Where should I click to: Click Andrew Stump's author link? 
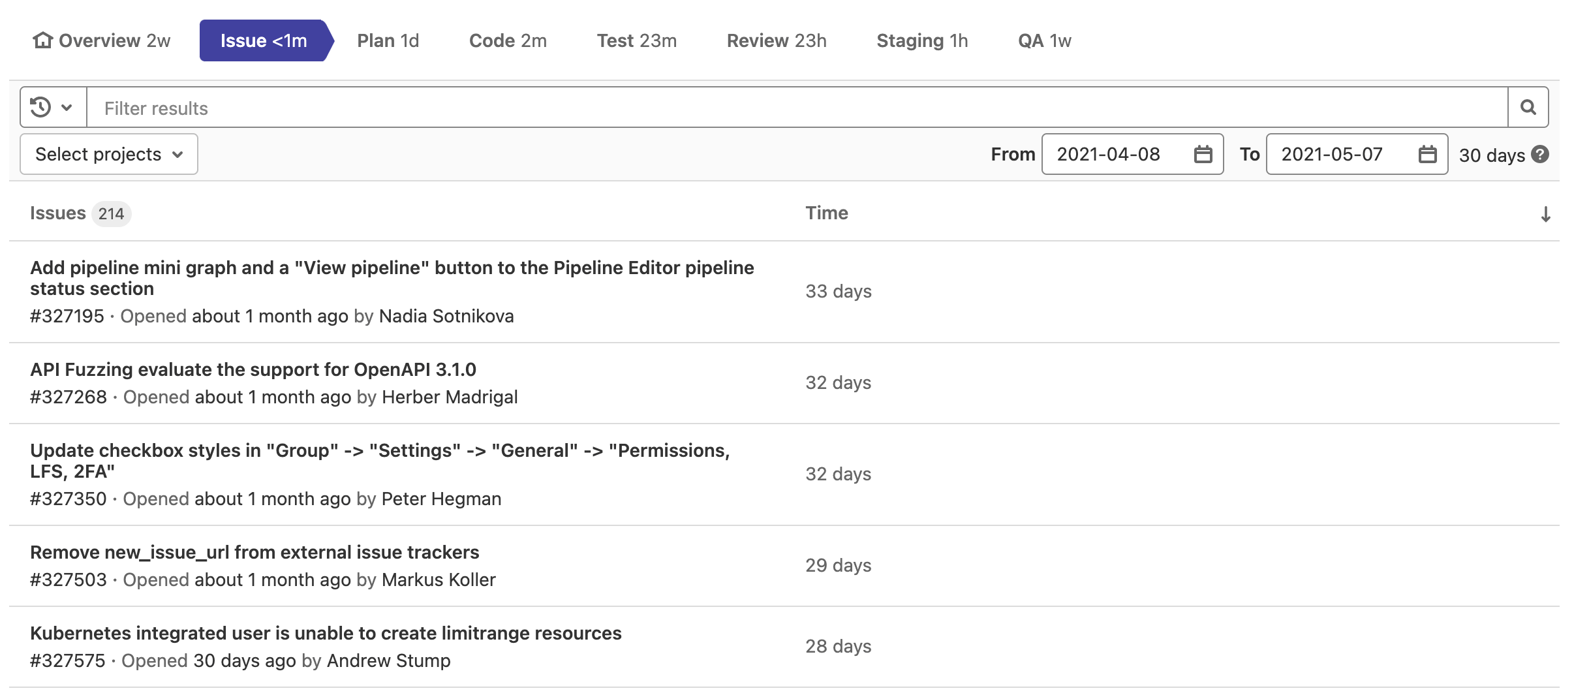point(389,660)
